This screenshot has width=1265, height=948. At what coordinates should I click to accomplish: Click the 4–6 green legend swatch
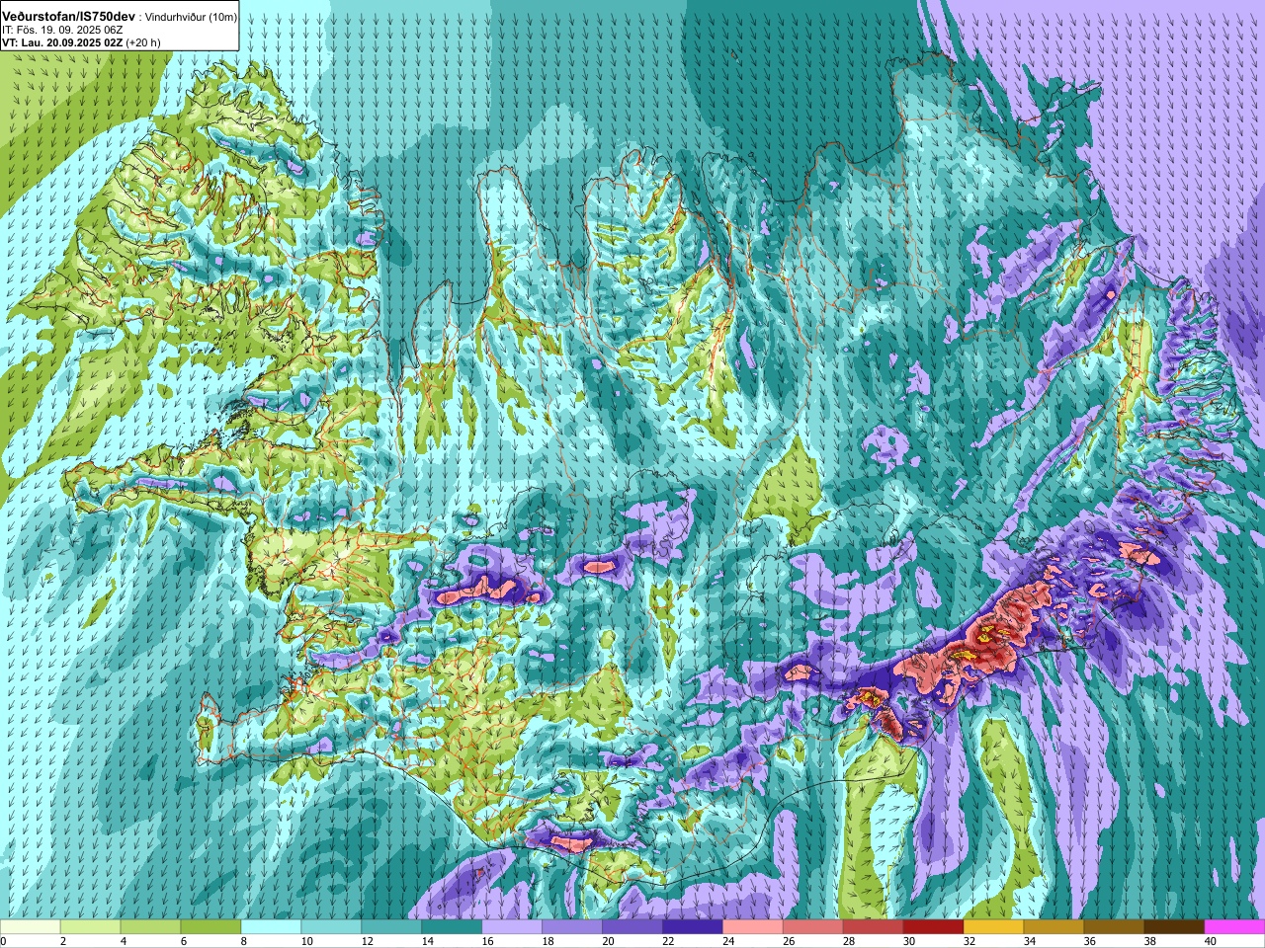(151, 927)
